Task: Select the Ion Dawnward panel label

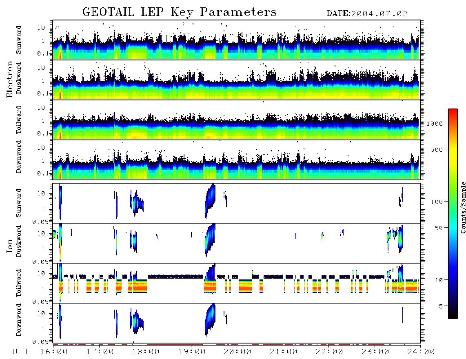Action: tap(19, 320)
